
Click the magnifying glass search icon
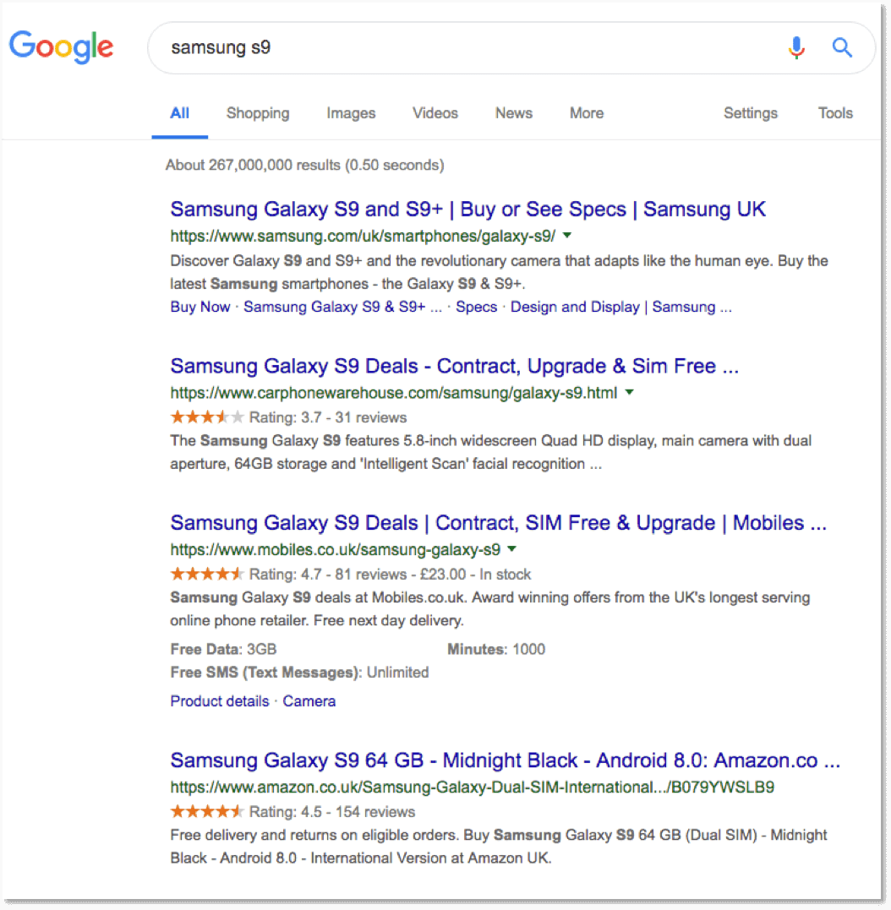coord(842,48)
